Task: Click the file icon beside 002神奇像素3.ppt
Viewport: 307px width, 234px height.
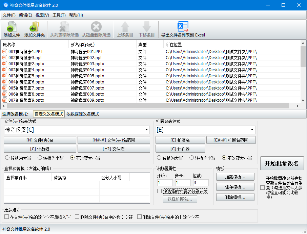Action: click(4, 57)
